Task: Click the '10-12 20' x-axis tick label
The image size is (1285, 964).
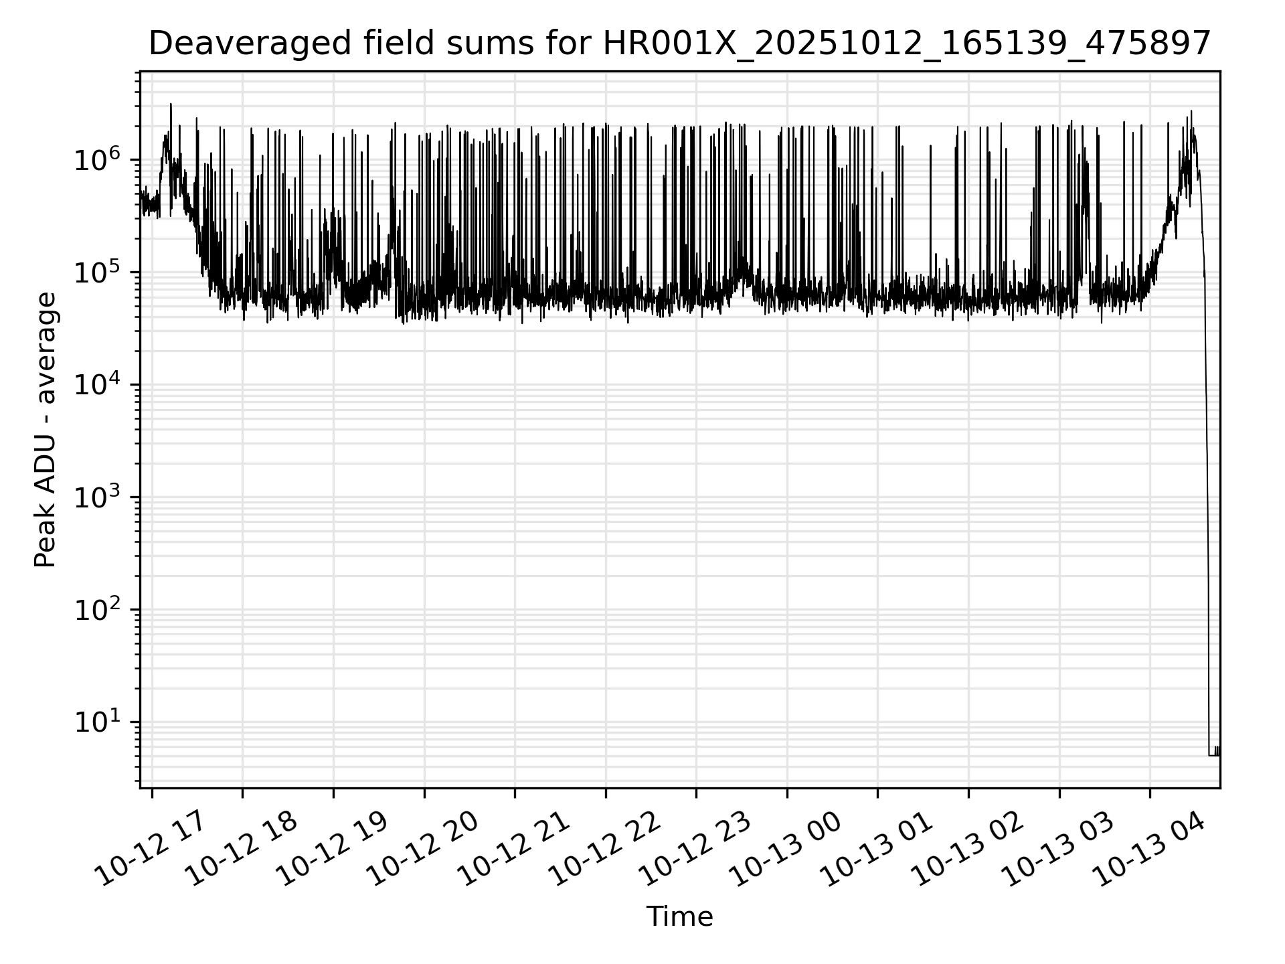Action: [422, 848]
